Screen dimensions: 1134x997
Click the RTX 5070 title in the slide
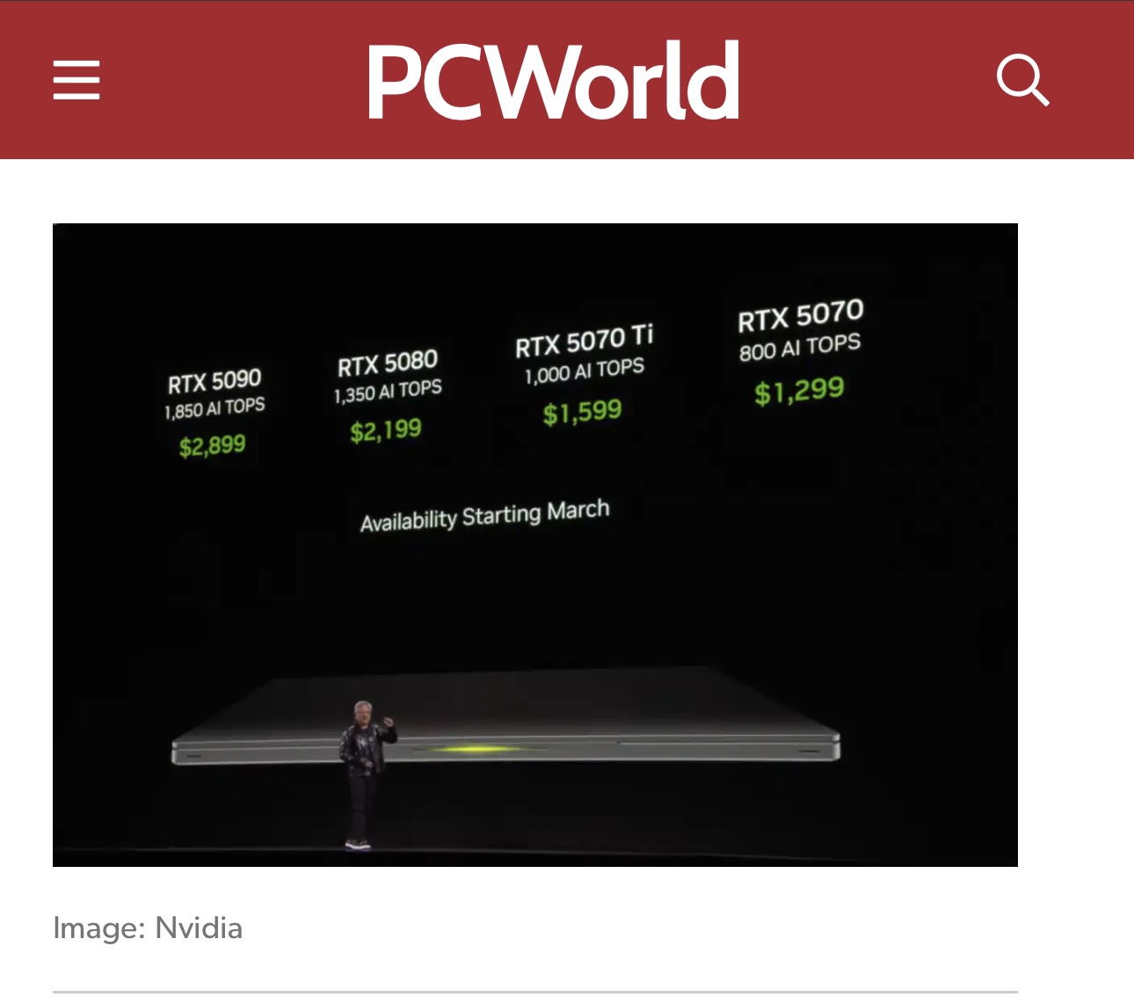[801, 316]
